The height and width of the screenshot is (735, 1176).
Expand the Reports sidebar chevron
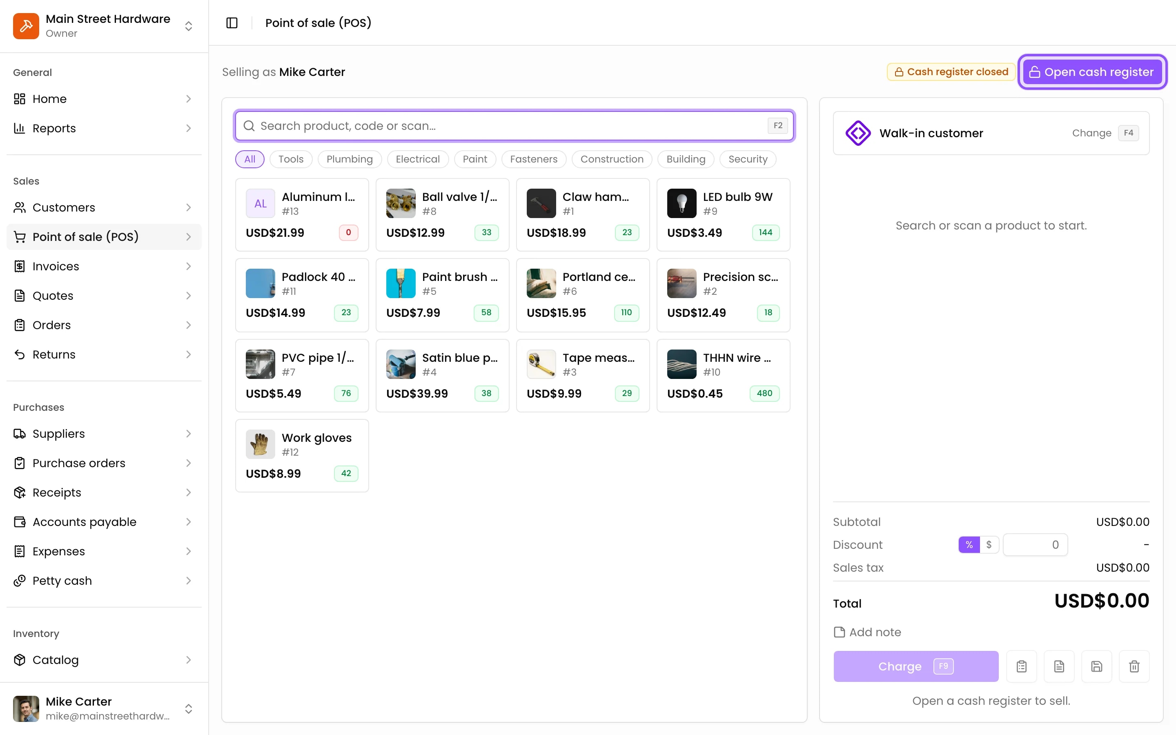(189, 128)
